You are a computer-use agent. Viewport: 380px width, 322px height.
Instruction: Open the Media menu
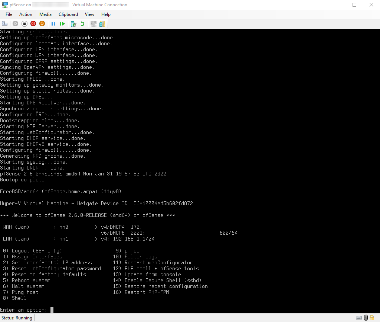[x=45, y=14]
